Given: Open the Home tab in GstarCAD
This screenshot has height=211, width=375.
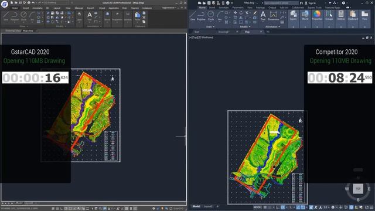Looking at the screenshot, I should pos(15,8).
